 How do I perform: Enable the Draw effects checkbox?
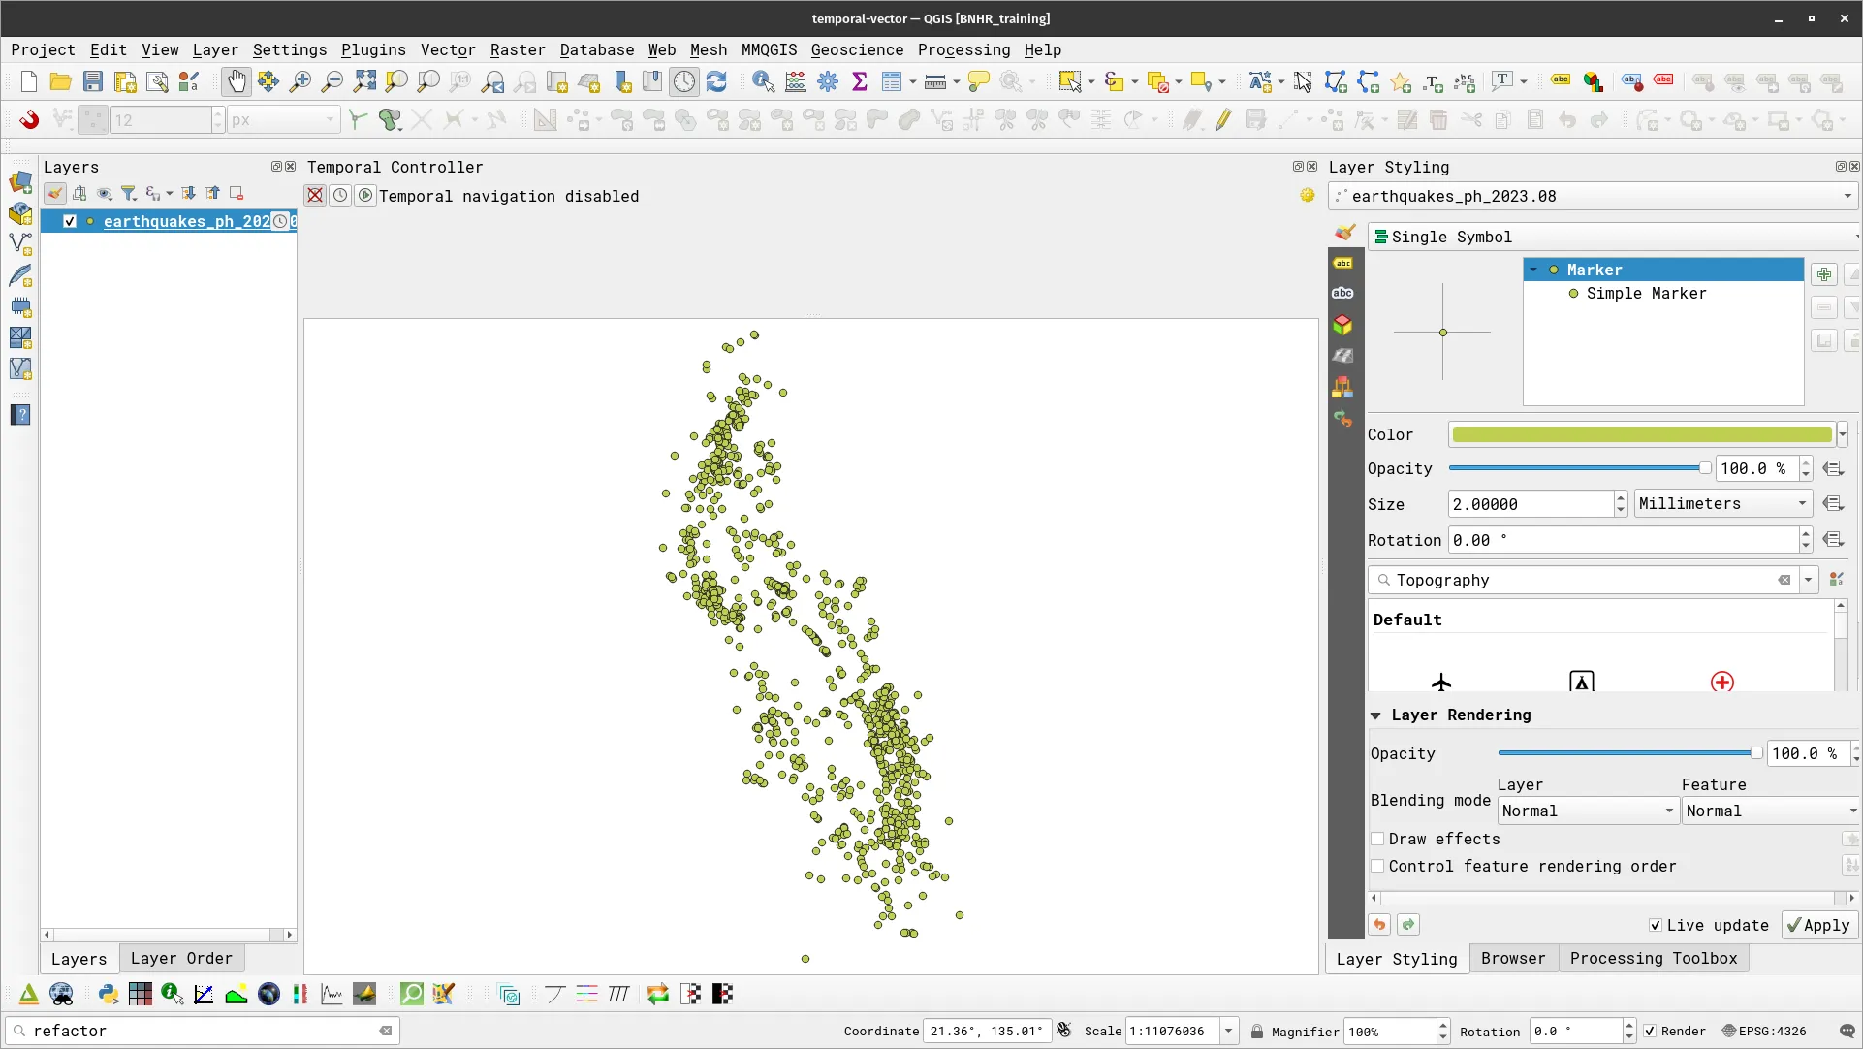(1377, 839)
